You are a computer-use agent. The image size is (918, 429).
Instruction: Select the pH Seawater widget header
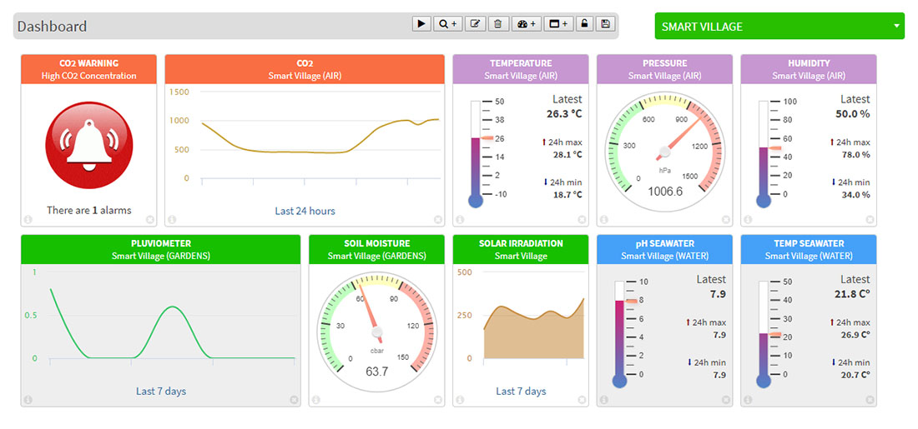coord(664,249)
